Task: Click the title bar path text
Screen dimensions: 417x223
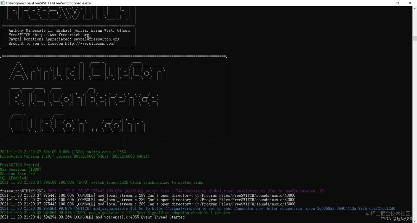Action: 48,3
